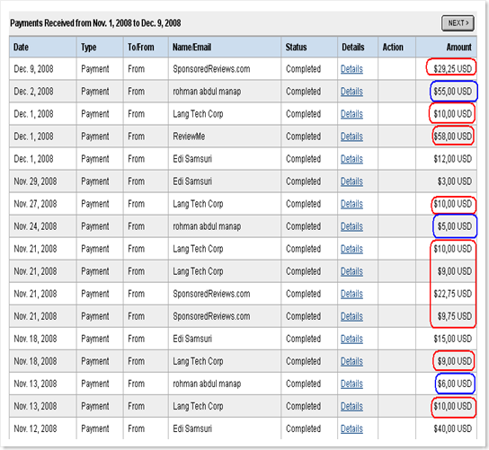Screen dimensions: 489x450
Task: View Details of Dec. 1 Edi Samsuri payment
Action: [351, 159]
